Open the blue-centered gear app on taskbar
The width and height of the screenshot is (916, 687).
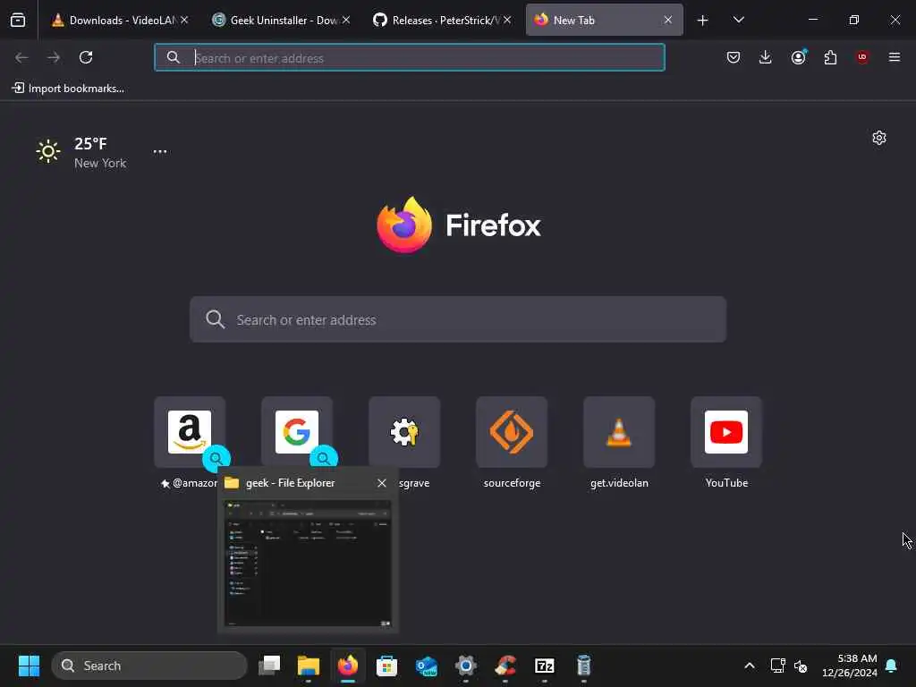pyautogui.click(x=465, y=666)
